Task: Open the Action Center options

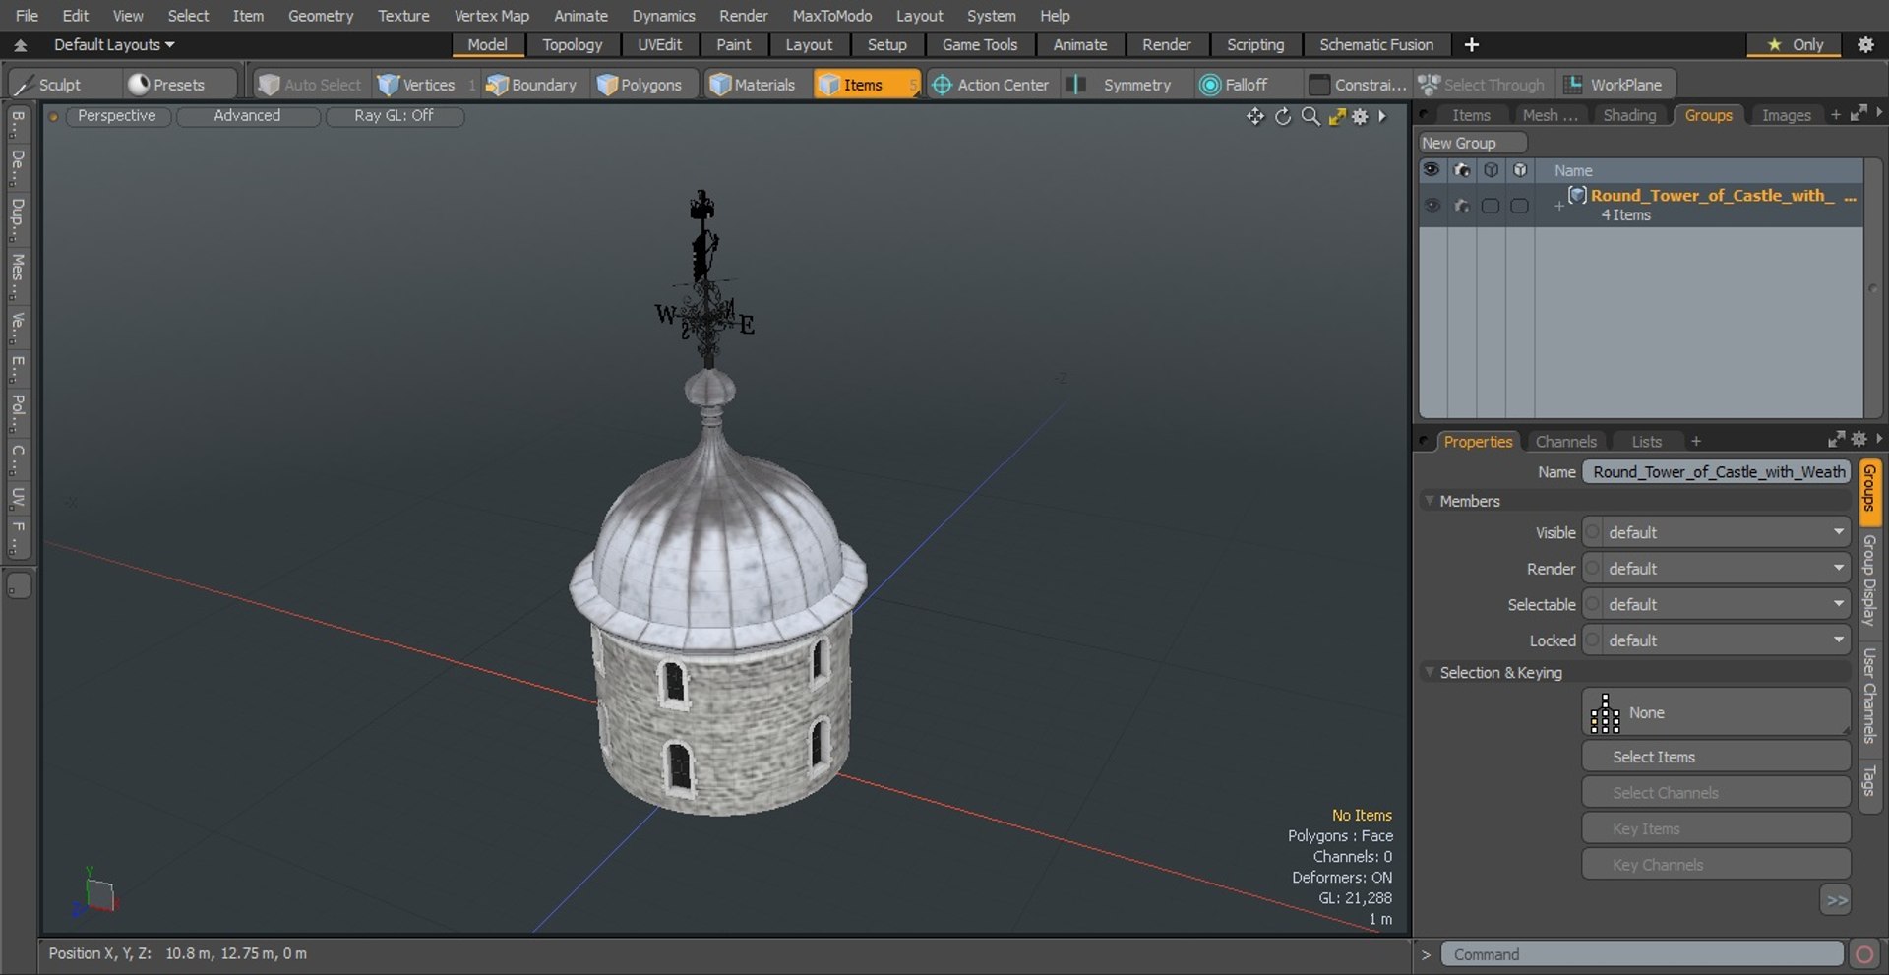Action: coord(990,85)
